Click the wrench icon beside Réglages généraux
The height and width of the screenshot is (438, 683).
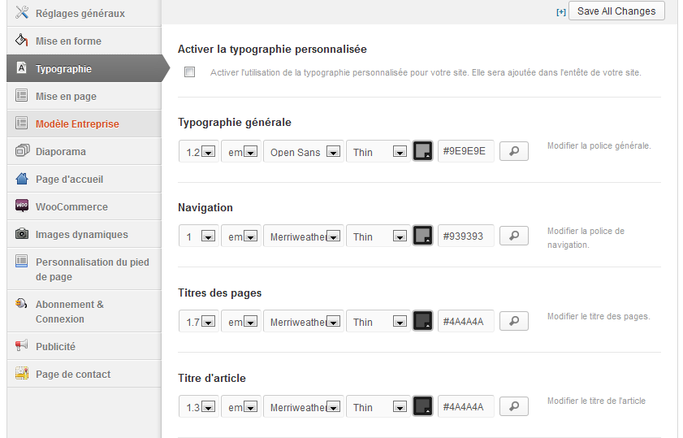[22, 13]
